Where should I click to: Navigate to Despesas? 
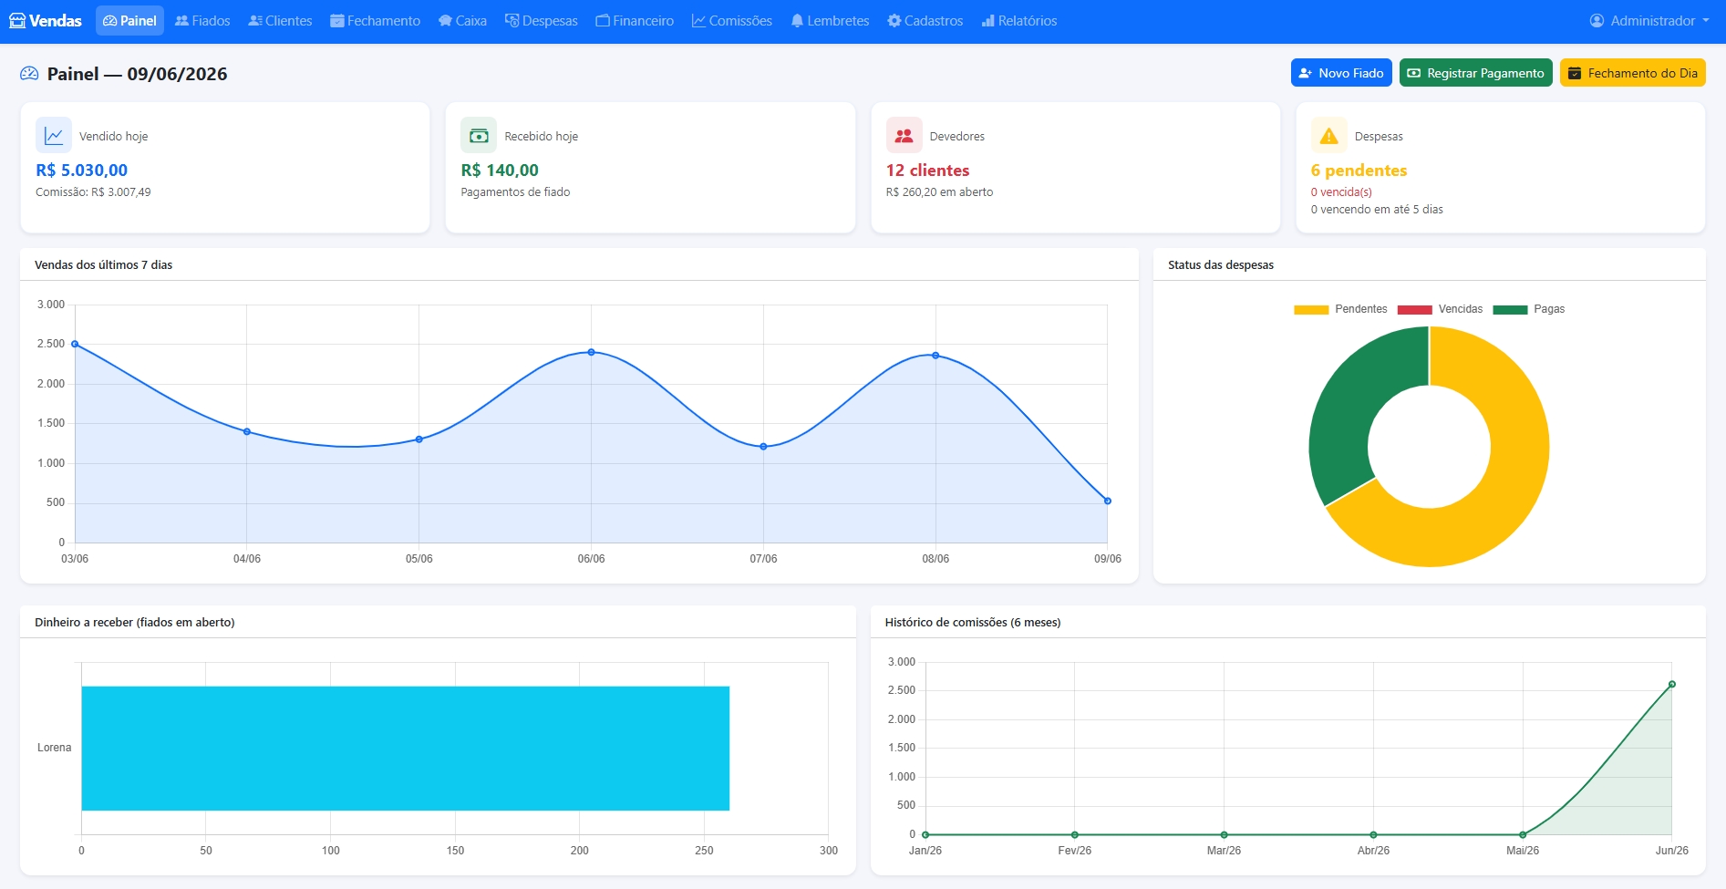[542, 21]
